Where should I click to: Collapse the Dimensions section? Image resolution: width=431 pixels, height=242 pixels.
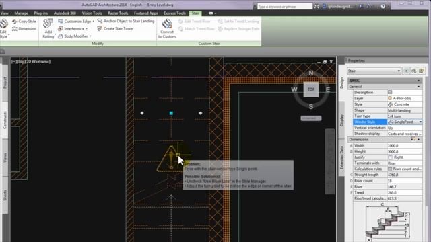pos(419,139)
